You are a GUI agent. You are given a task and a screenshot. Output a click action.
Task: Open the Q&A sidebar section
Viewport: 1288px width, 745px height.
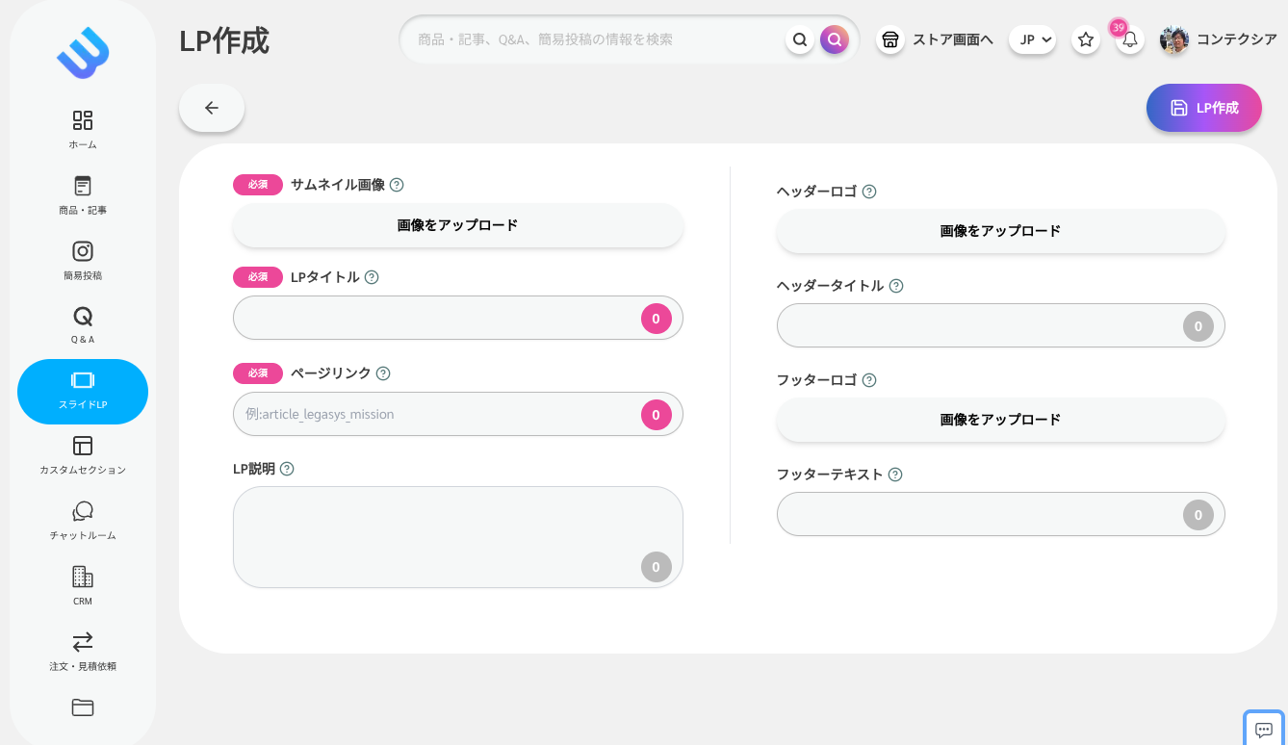tap(82, 322)
